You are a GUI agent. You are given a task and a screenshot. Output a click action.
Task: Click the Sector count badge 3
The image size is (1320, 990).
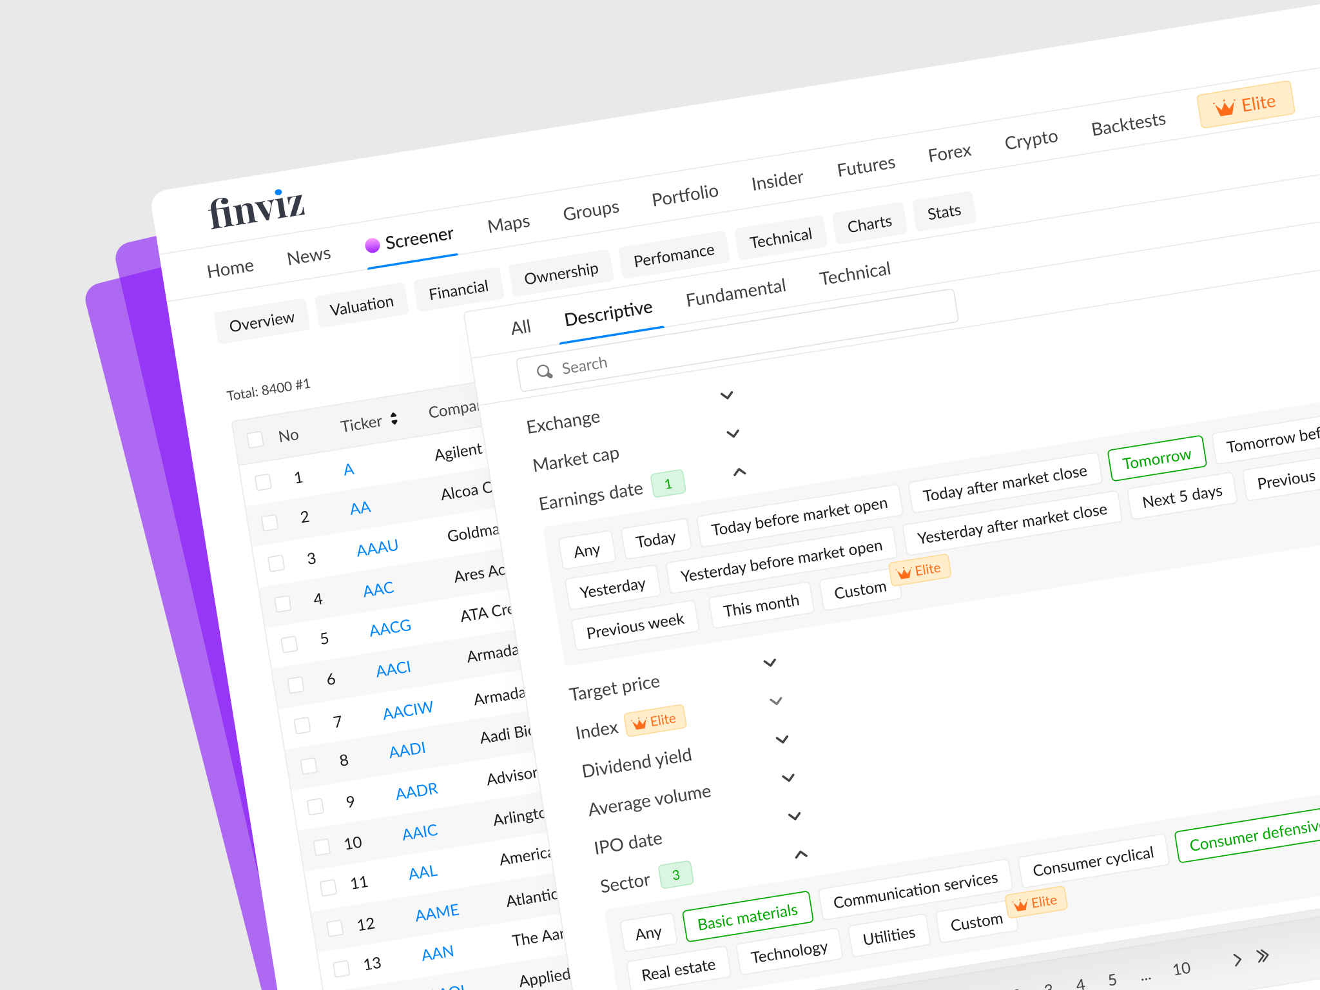pos(676,875)
